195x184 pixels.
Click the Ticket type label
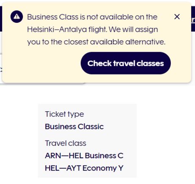[x=64, y=114]
